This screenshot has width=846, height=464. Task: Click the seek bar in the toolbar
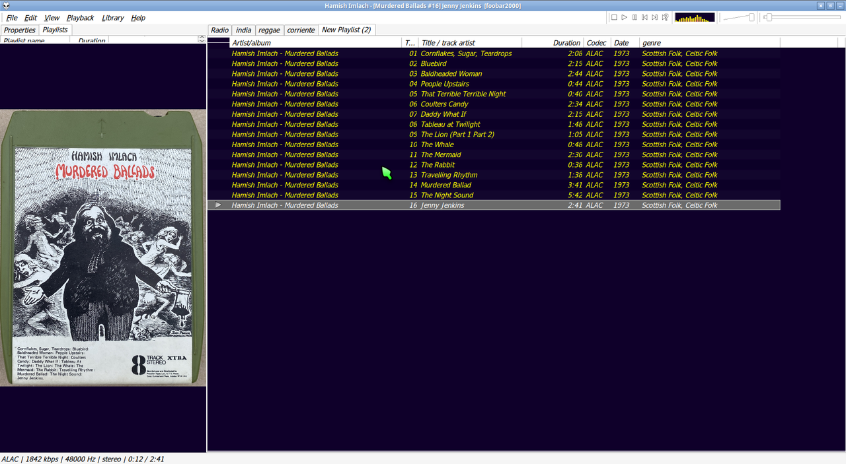(803, 17)
